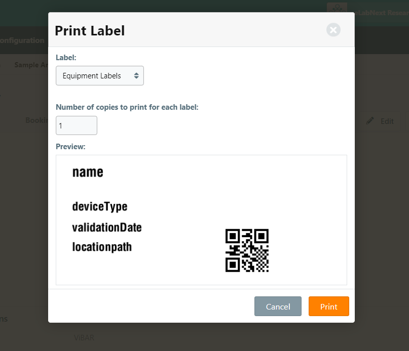The image size is (409, 351).
Task: Select the deviceType text in preview
Action: pyautogui.click(x=100, y=206)
